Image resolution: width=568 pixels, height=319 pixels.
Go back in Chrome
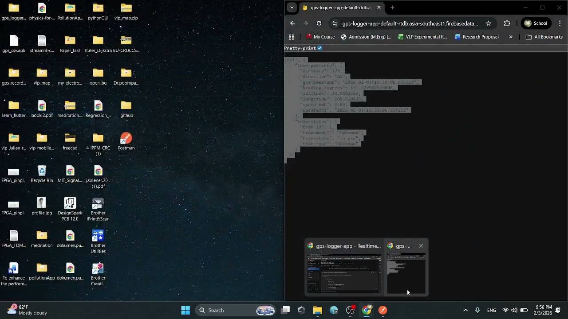(x=292, y=23)
